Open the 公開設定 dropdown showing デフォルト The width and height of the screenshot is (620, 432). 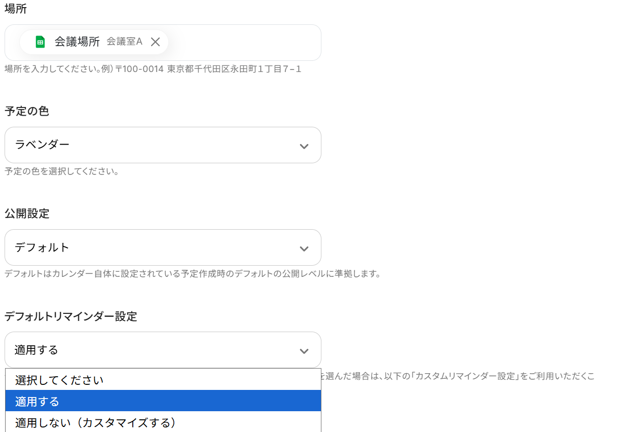point(152,247)
